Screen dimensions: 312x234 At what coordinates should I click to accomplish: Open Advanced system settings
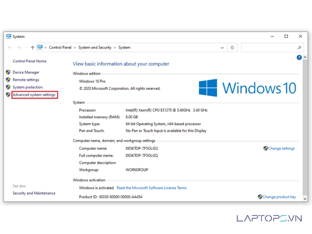34,95
